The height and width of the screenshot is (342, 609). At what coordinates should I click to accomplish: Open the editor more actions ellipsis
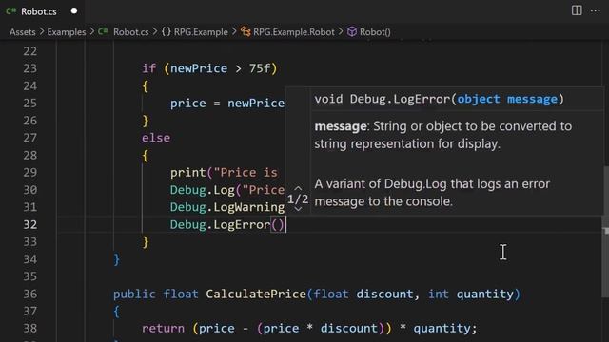[595, 10]
